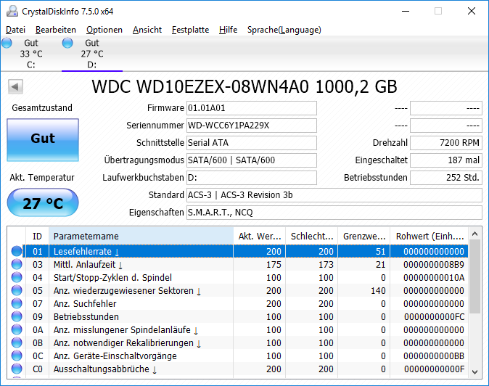This screenshot has width=489, height=386.
Task: Click the Übertragungsmodus field SATA/600
Action: [251, 160]
